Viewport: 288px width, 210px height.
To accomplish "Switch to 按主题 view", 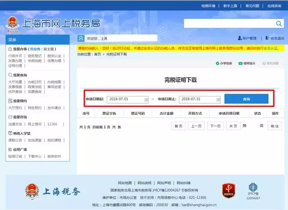I will (x=49, y=49).
